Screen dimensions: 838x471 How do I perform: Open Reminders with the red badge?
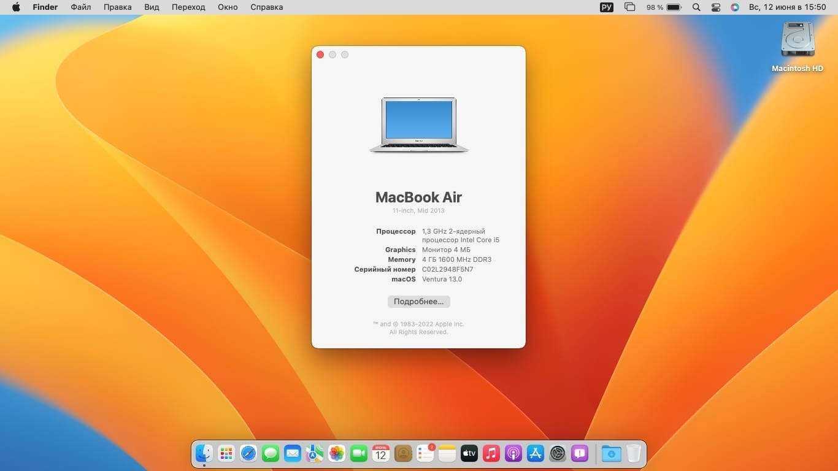425,453
